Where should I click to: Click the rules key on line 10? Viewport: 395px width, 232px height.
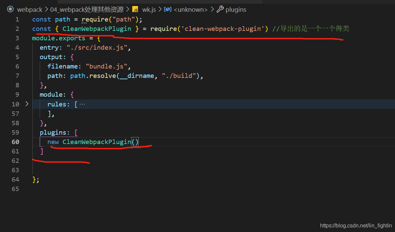(x=57, y=104)
